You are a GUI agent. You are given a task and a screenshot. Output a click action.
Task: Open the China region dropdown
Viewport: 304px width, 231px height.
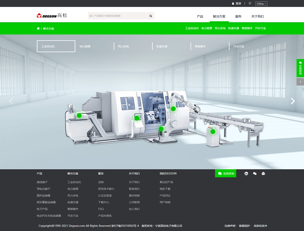[261, 4]
